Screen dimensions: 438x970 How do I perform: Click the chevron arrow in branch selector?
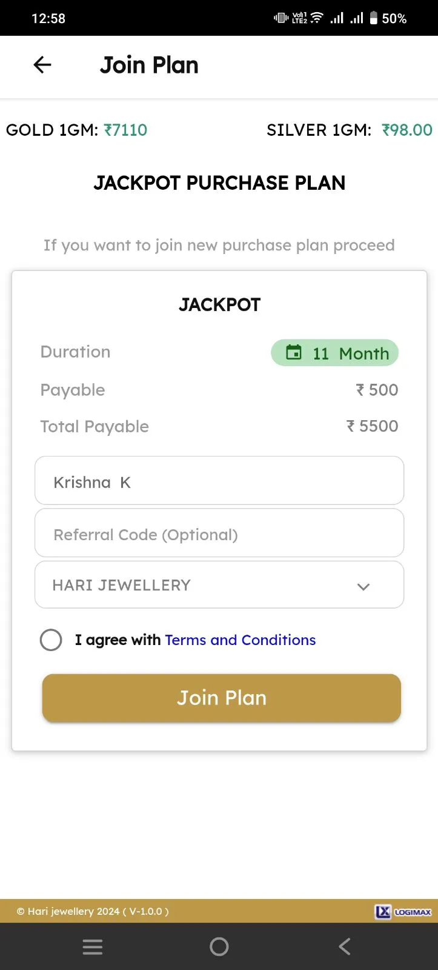[363, 586]
